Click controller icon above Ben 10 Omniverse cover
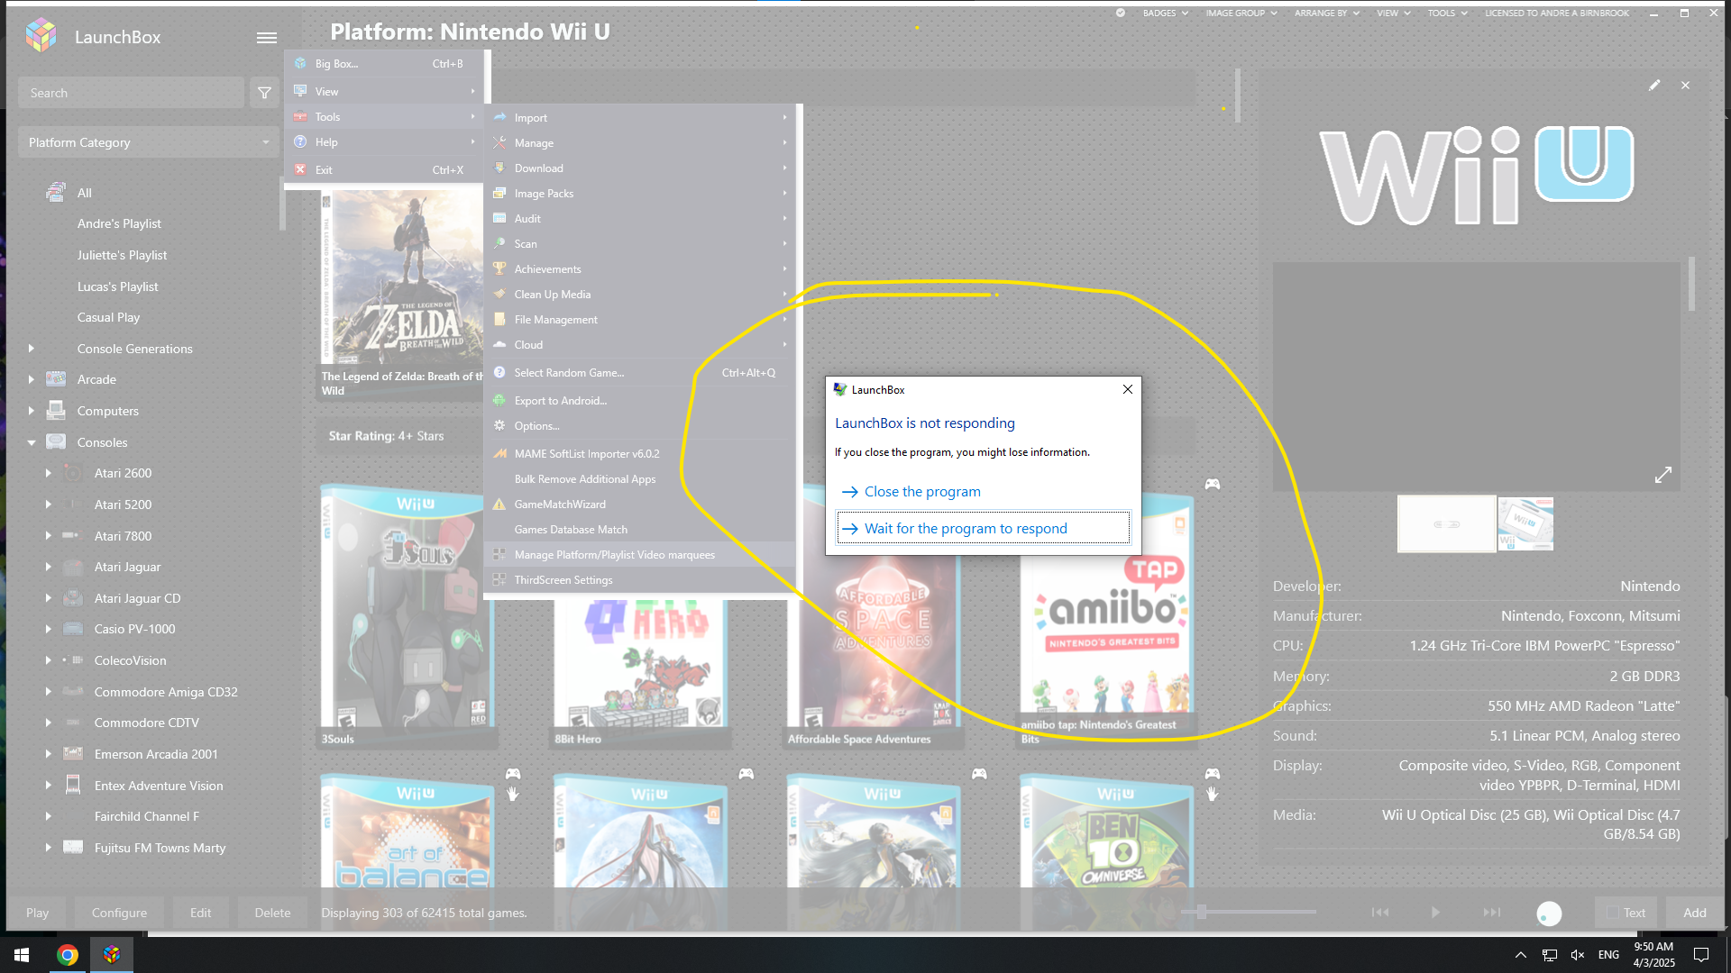Screen dimensions: 1731x973 pyautogui.click(x=1213, y=774)
